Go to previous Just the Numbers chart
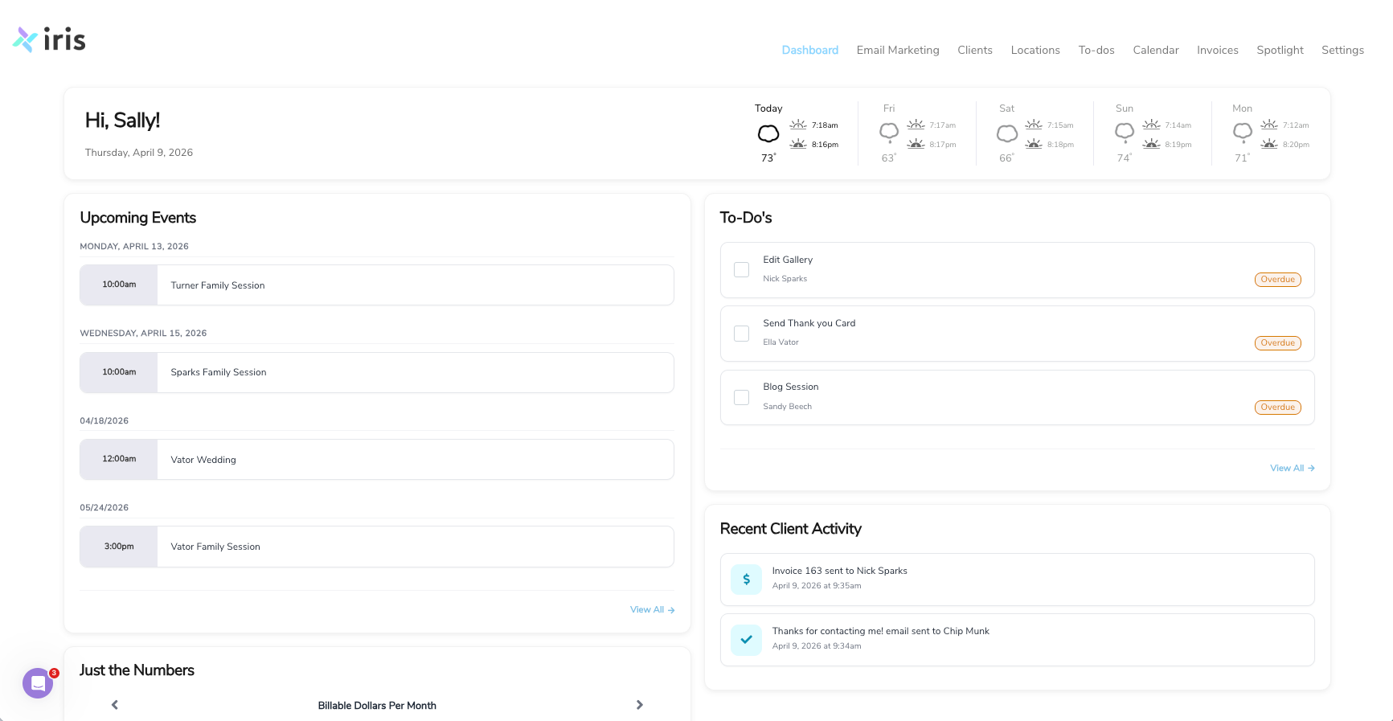This screenshot has height=721, width=1393. click(115, 705)
